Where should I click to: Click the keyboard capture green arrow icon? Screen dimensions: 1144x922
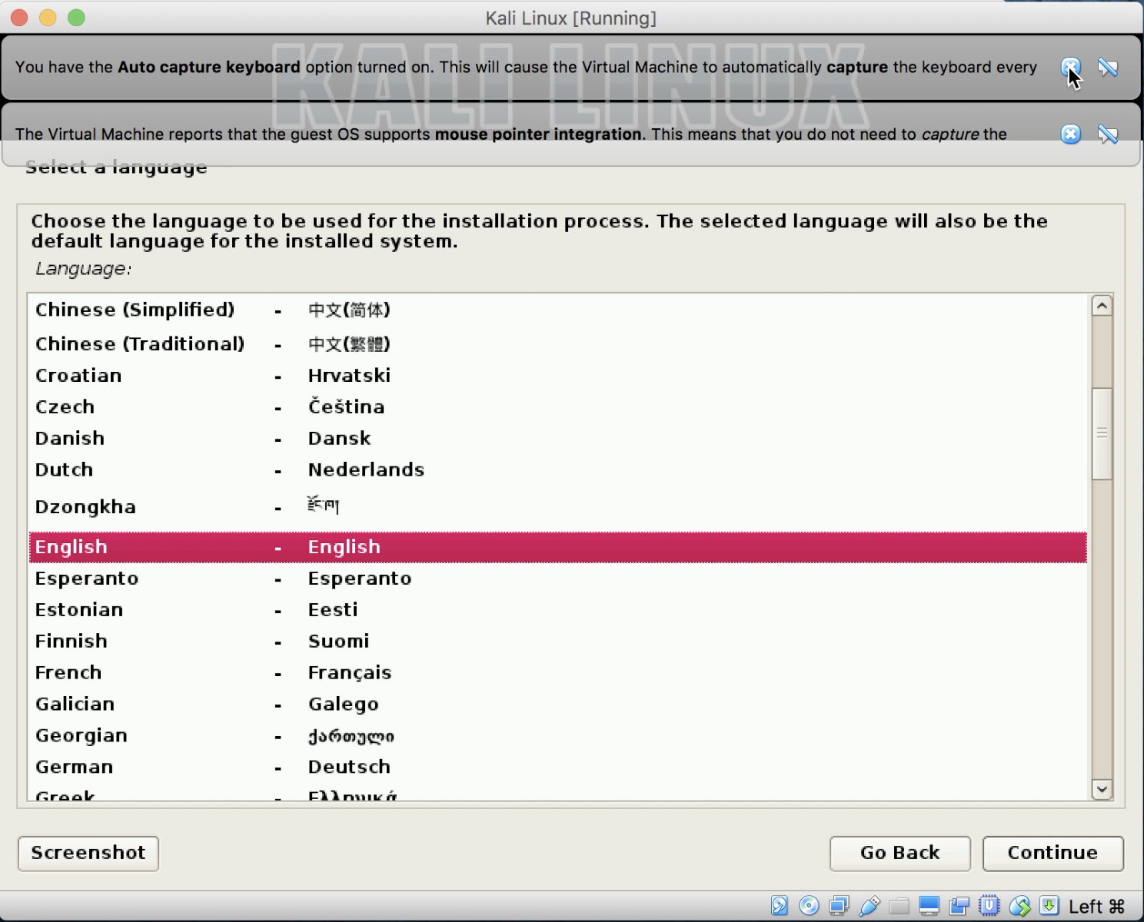point(1049,906)
